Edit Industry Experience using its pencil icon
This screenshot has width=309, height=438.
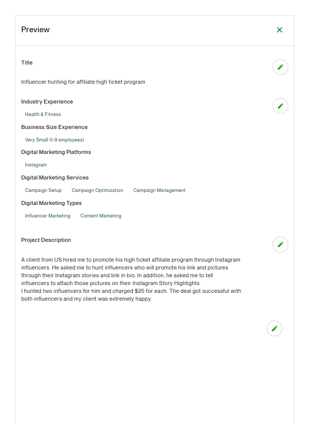click(x=280, y=106)
